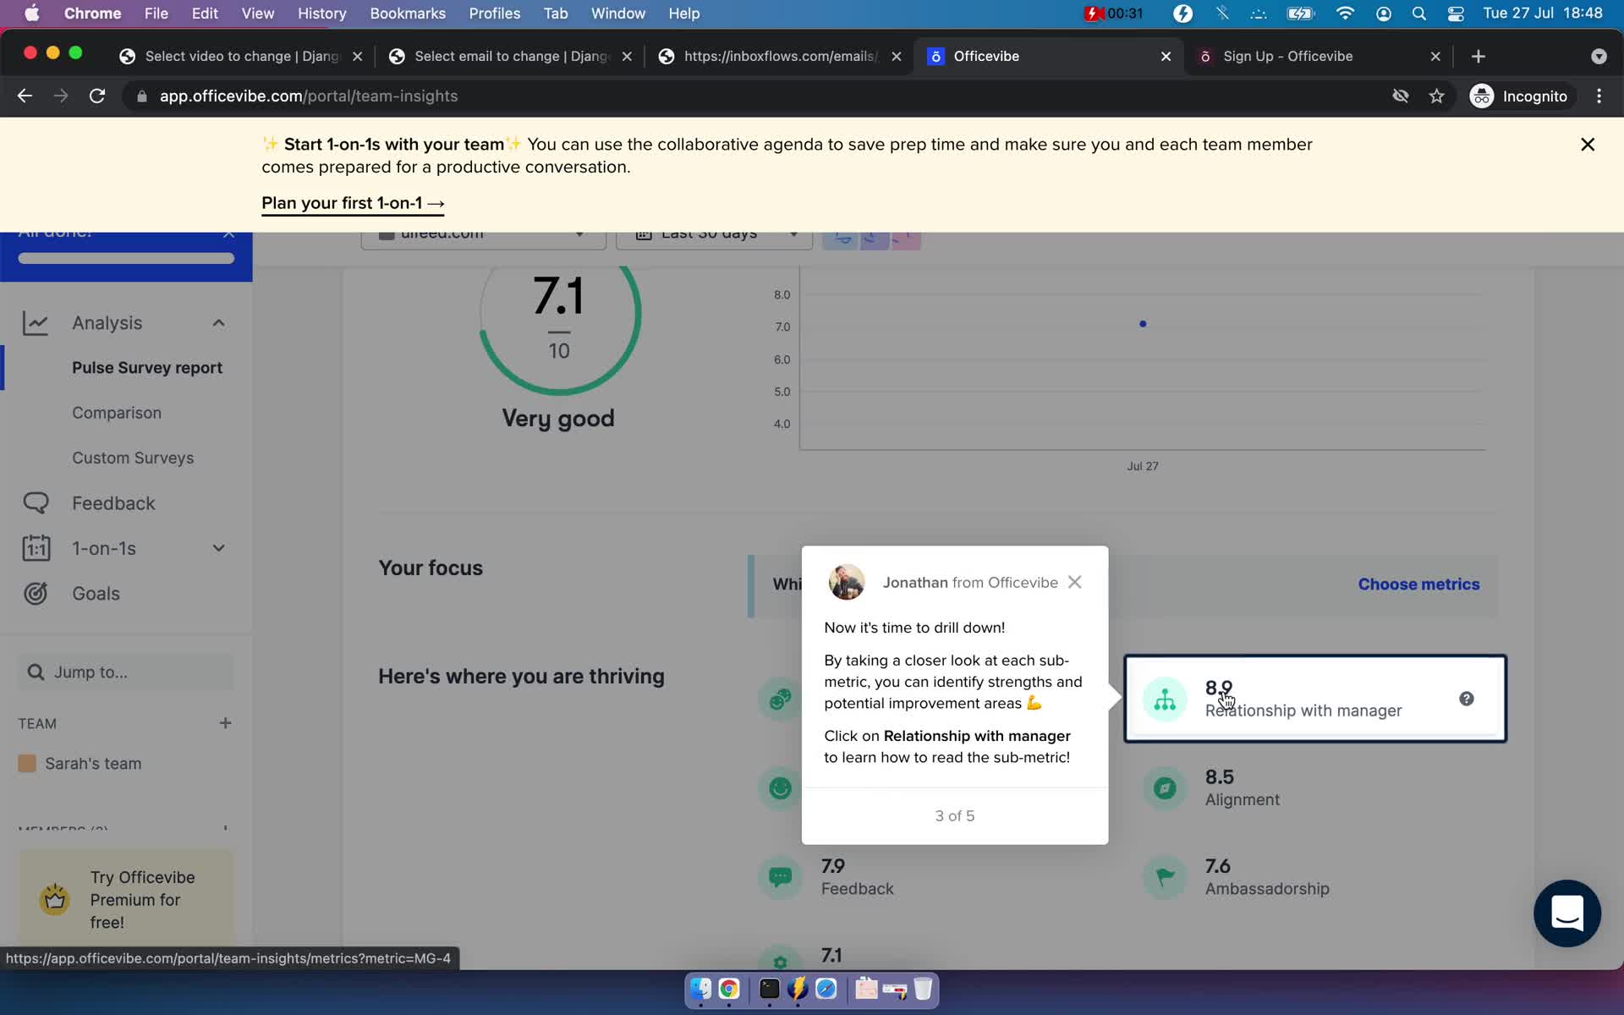This screenshot has height=1015, width=1624.
Task: Click the Feedback metric icon in thriving section
Action: coord(780,875)
